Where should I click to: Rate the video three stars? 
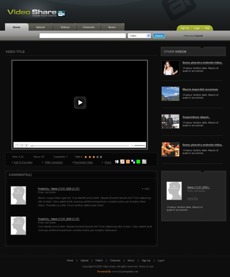94,157
